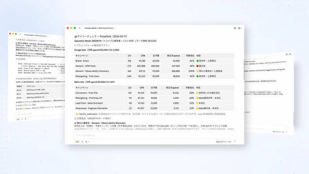The image size is (309, 174).
Task: Click green status dot for Retargeting - Trial Users
Action: coord(197,76)
